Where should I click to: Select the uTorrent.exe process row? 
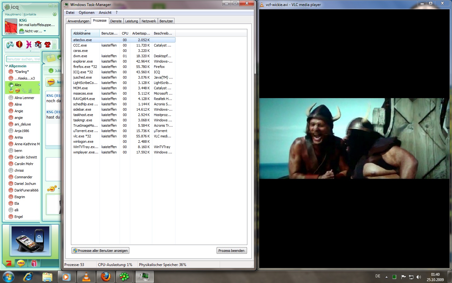(x=123, y=131)
